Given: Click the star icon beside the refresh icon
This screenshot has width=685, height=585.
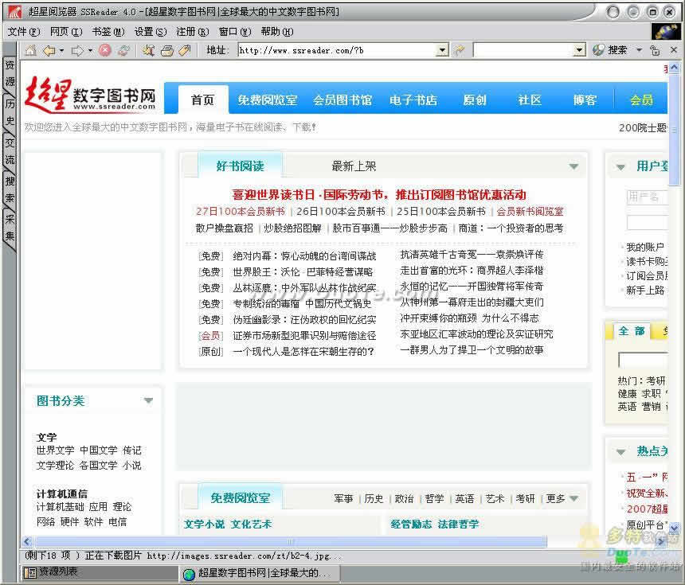Looking at the screenshot, I should click(148, 51).
